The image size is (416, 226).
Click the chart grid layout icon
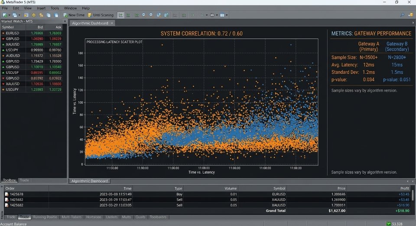point(166,15)
